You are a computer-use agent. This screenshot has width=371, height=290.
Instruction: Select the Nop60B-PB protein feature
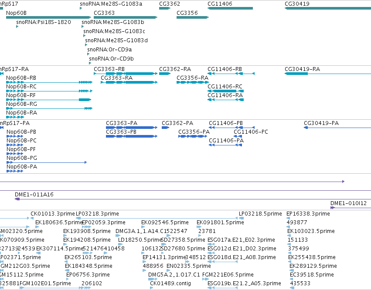pos(15,136)
